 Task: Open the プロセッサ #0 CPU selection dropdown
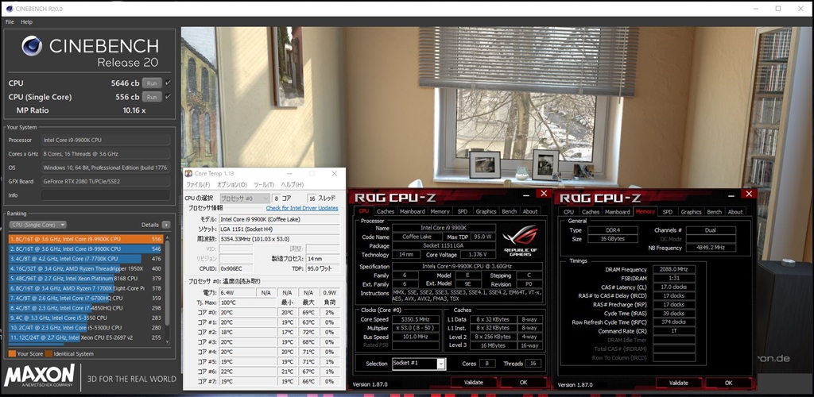point(245,198)
